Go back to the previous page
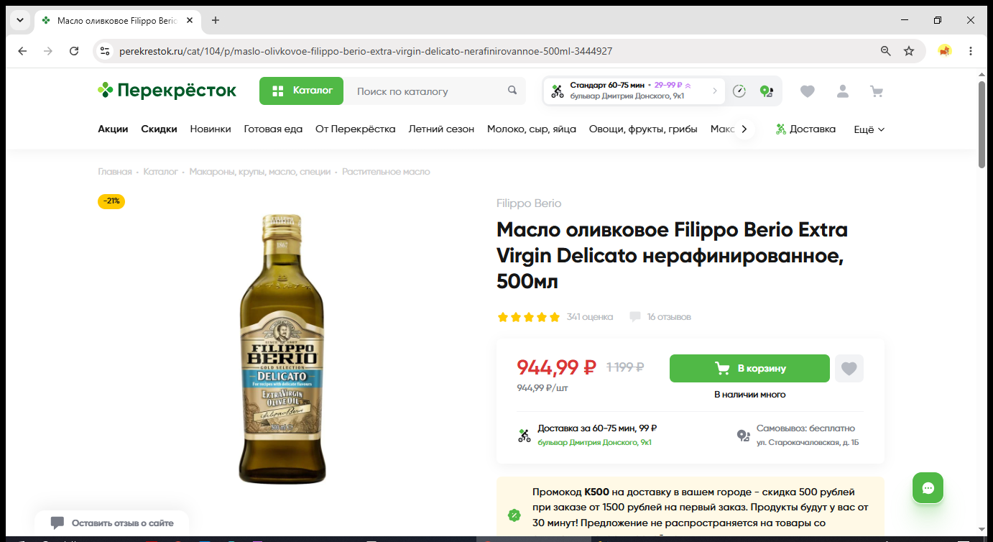This screenshot has height=542, width=993. point(22,51)
